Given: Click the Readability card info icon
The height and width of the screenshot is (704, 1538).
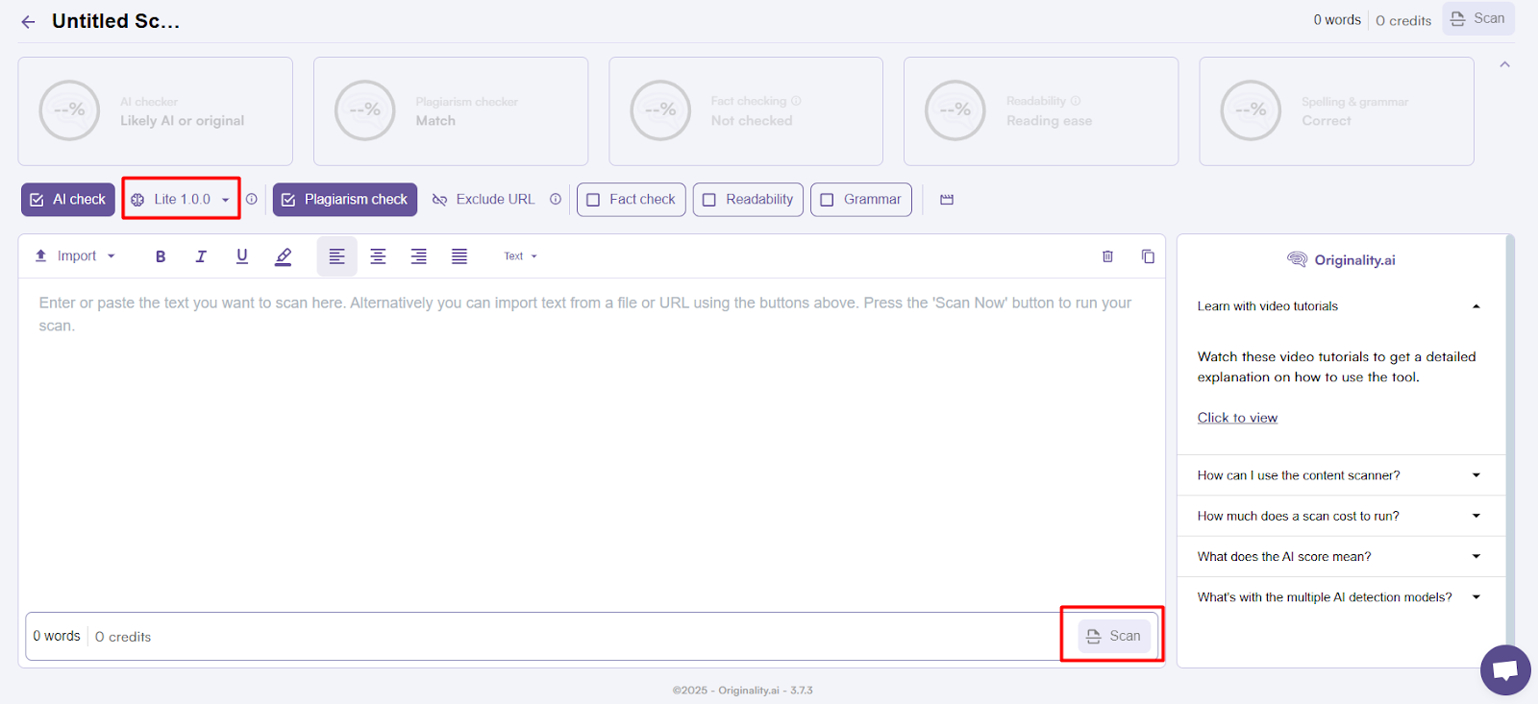Looking at the screenshot, I should point(1076,101).
